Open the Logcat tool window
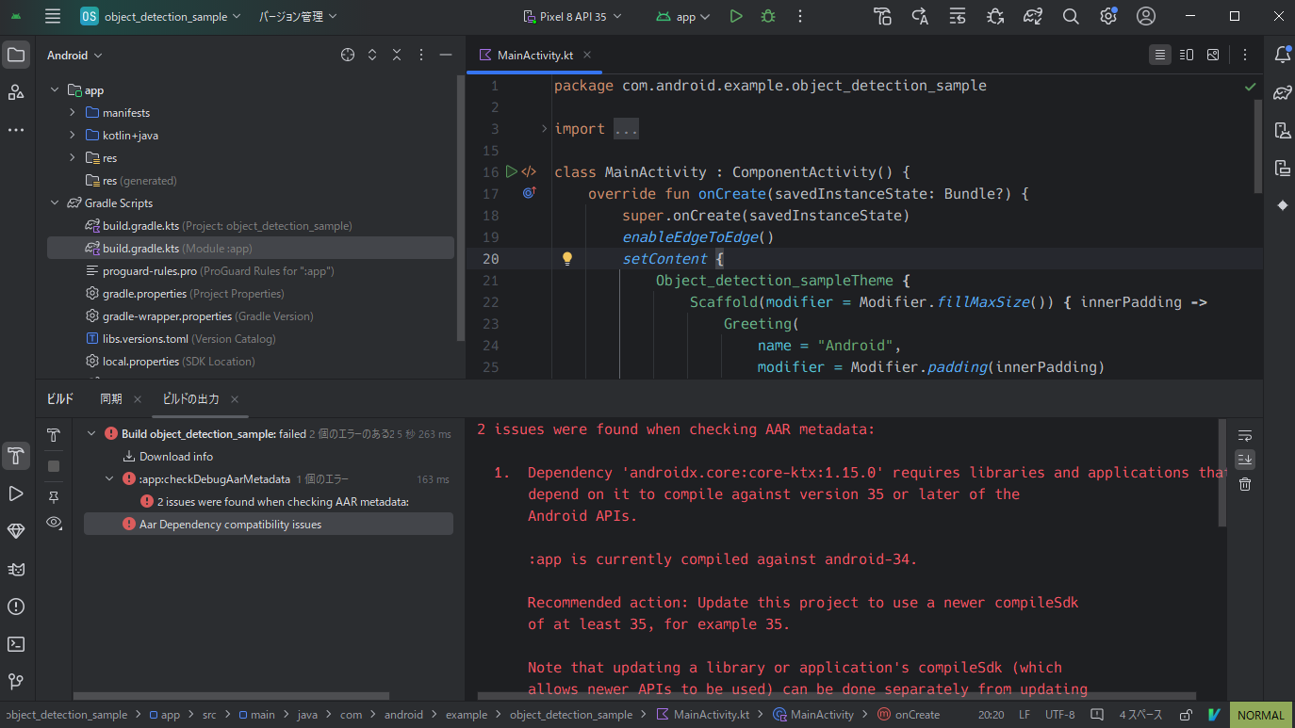This screenshot has height=728, width=1295. coord(16,569)
